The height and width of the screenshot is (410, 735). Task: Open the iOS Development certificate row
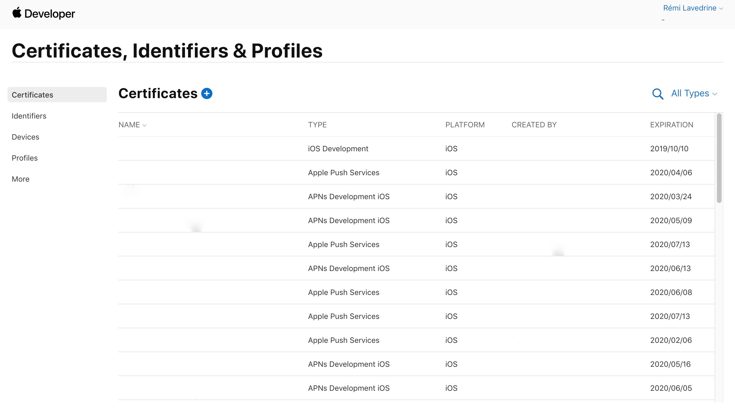tap(338, 149)
